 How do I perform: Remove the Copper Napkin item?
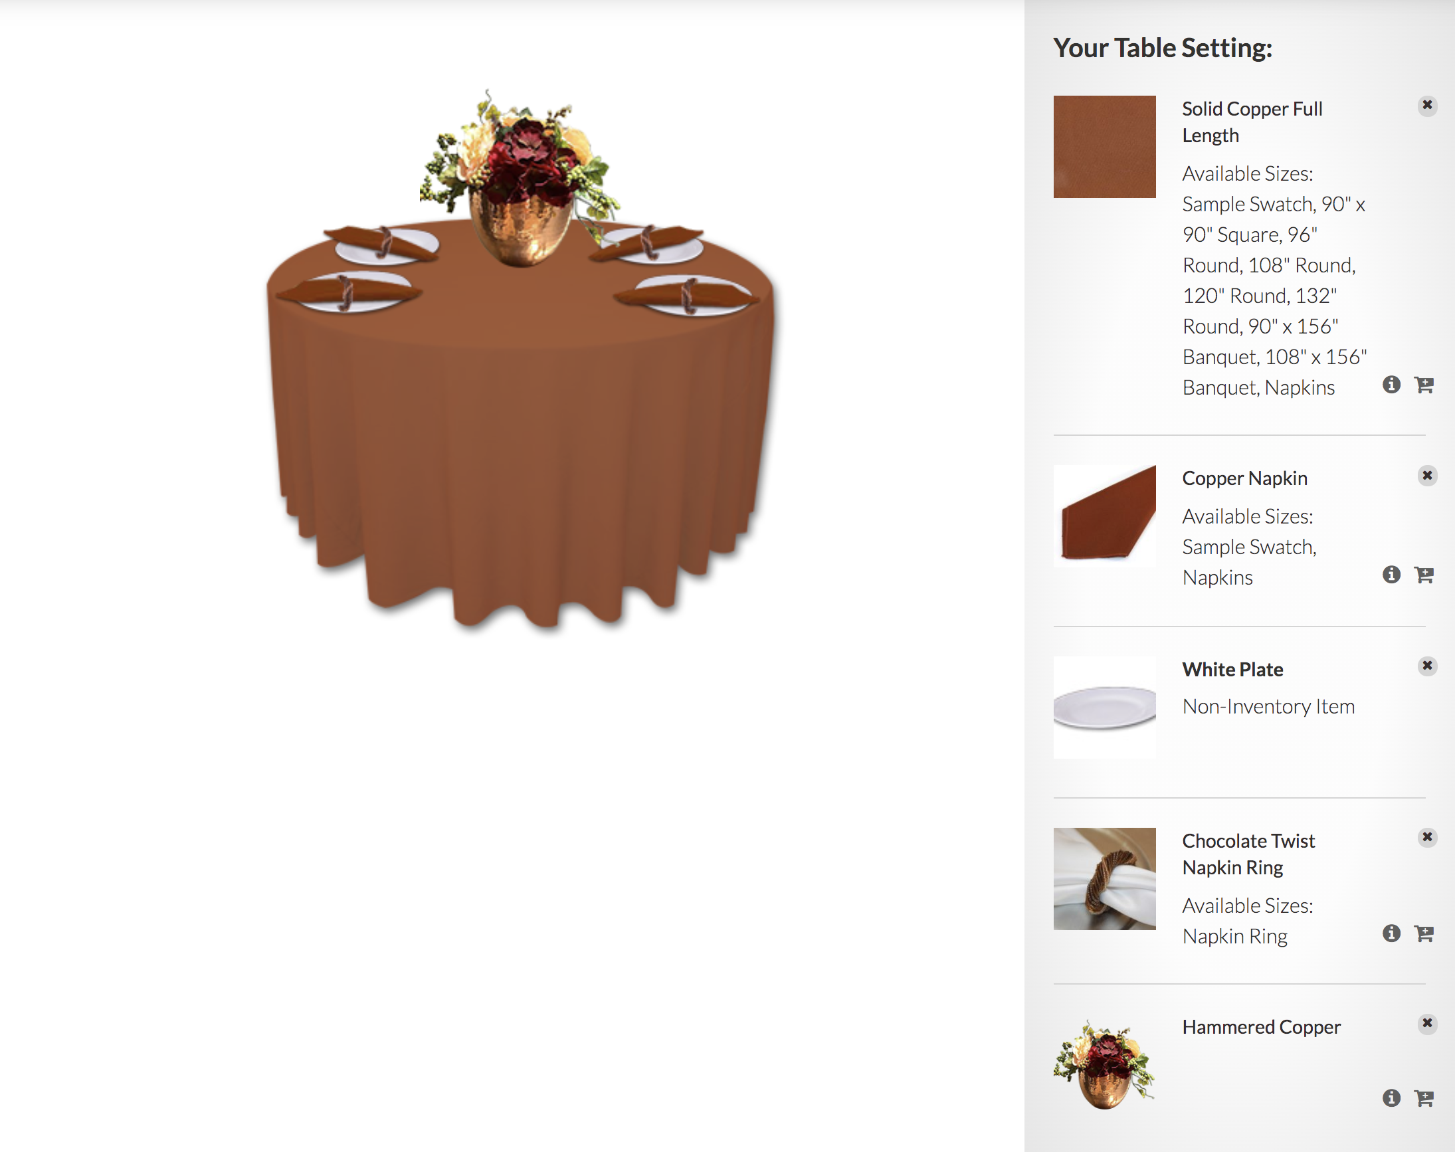pyautogui.click(x=1426, y=476)
